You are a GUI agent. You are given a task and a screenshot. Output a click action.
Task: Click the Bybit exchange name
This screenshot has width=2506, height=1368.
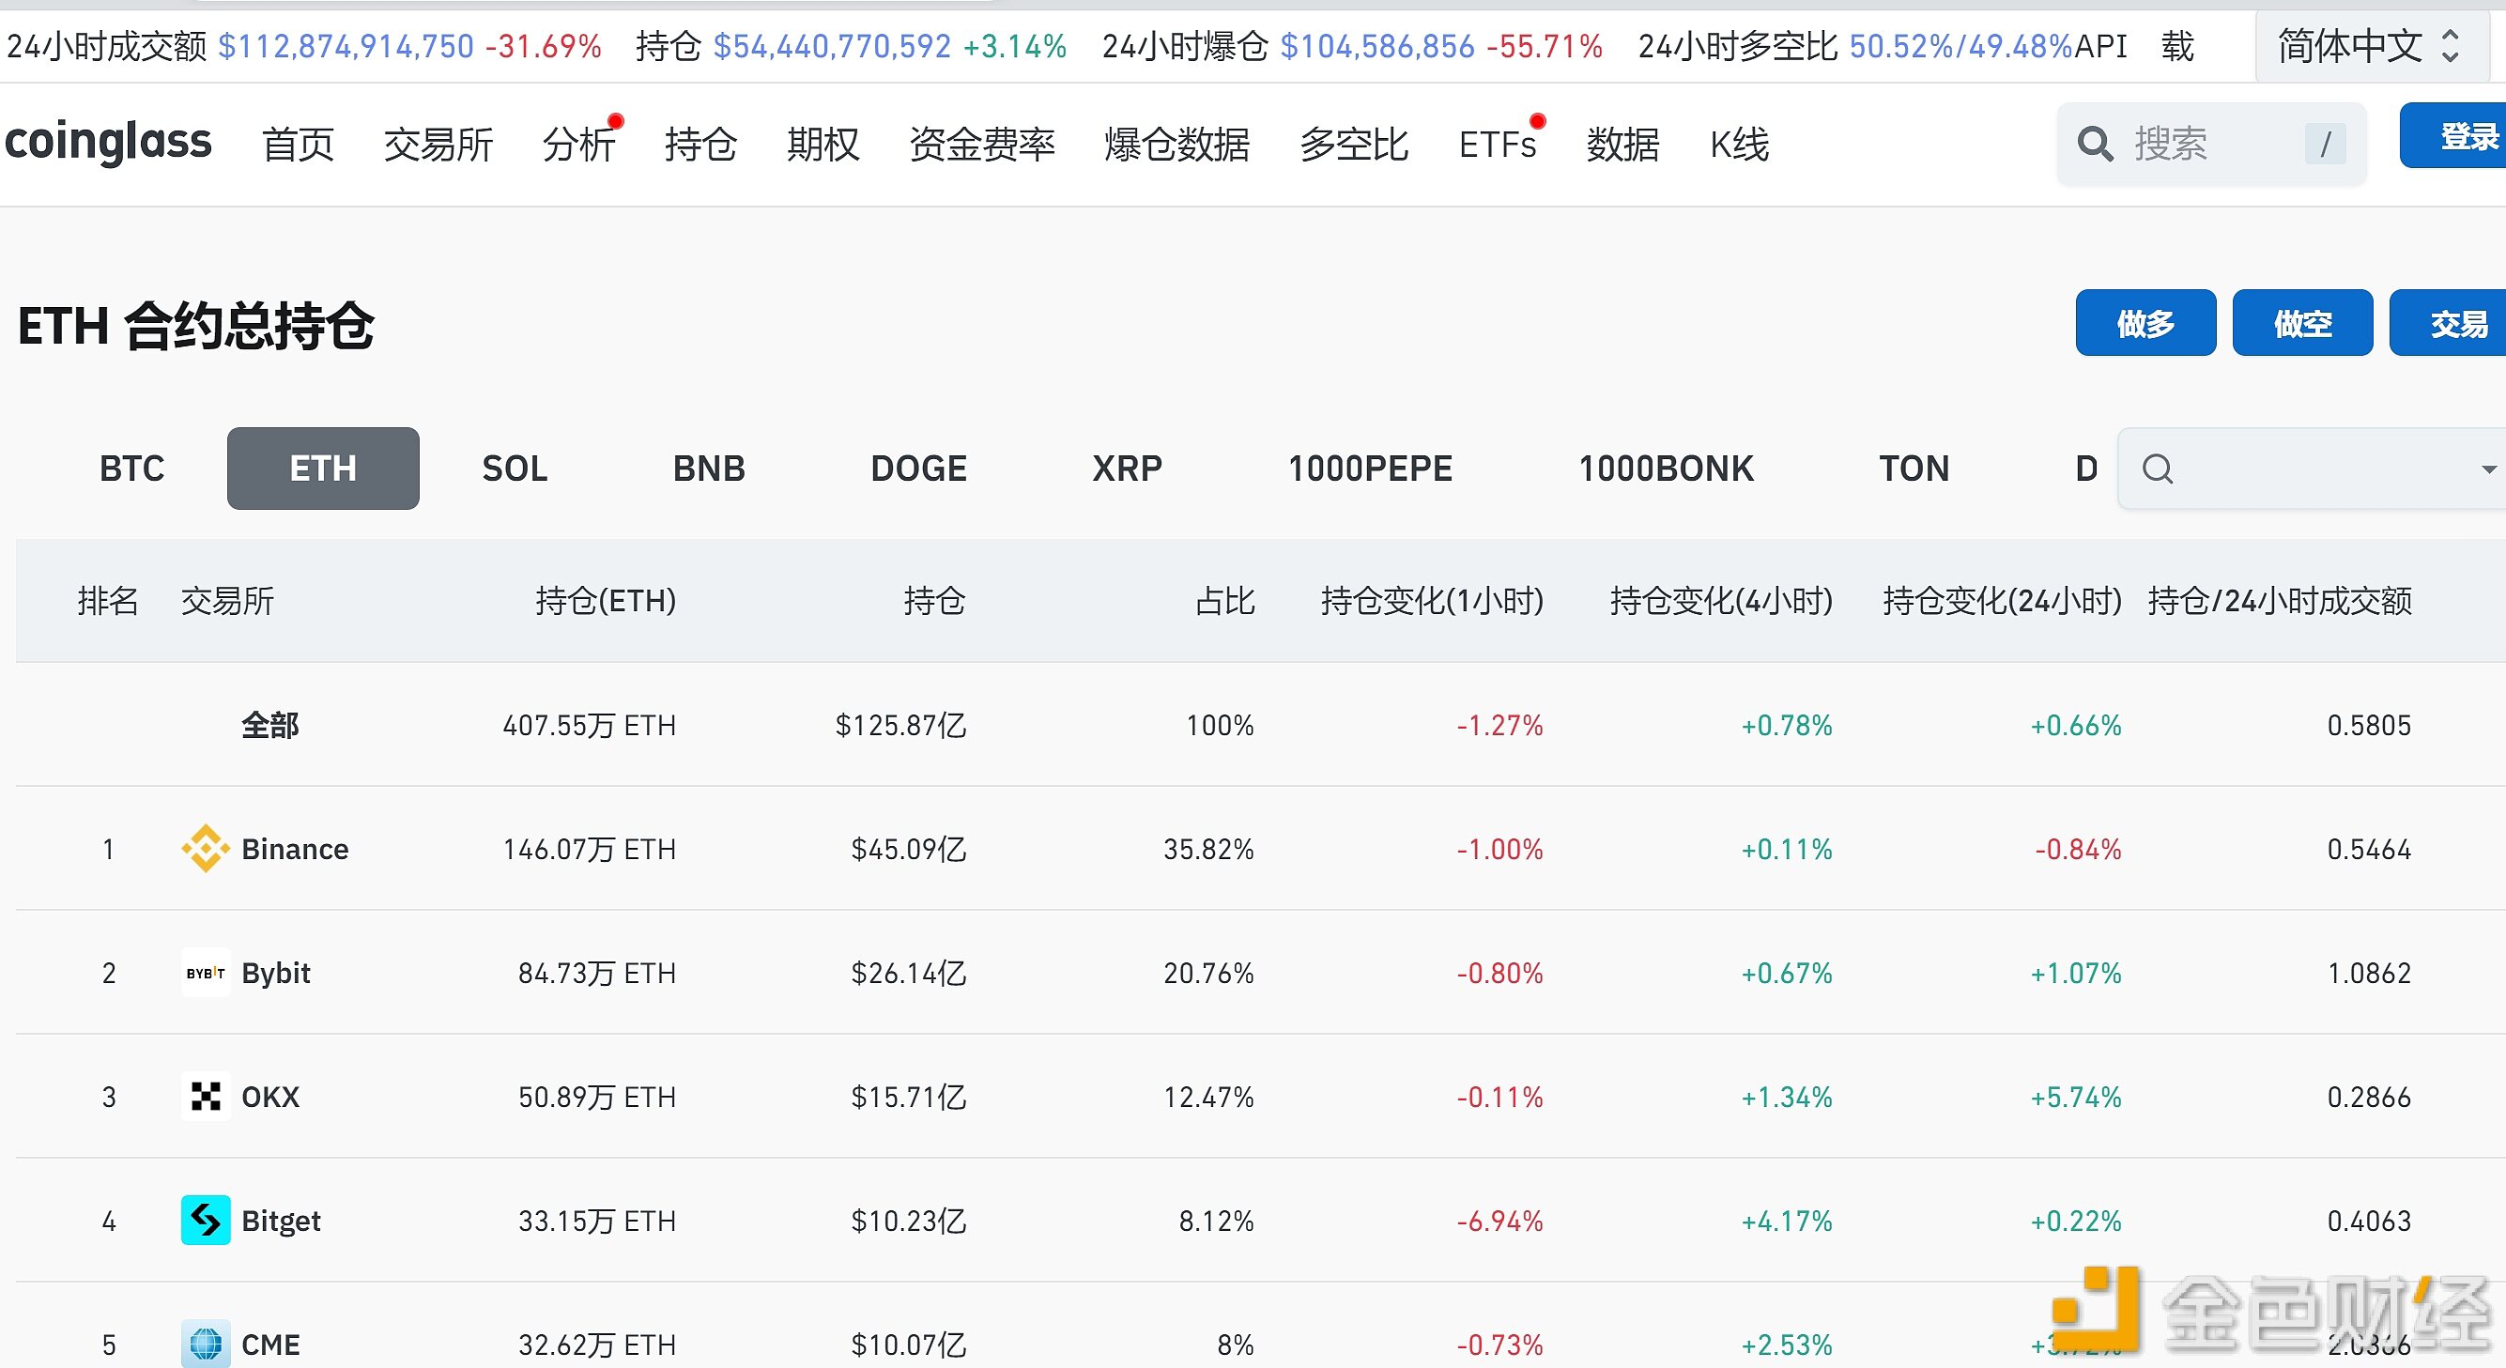tap(275, 973)
